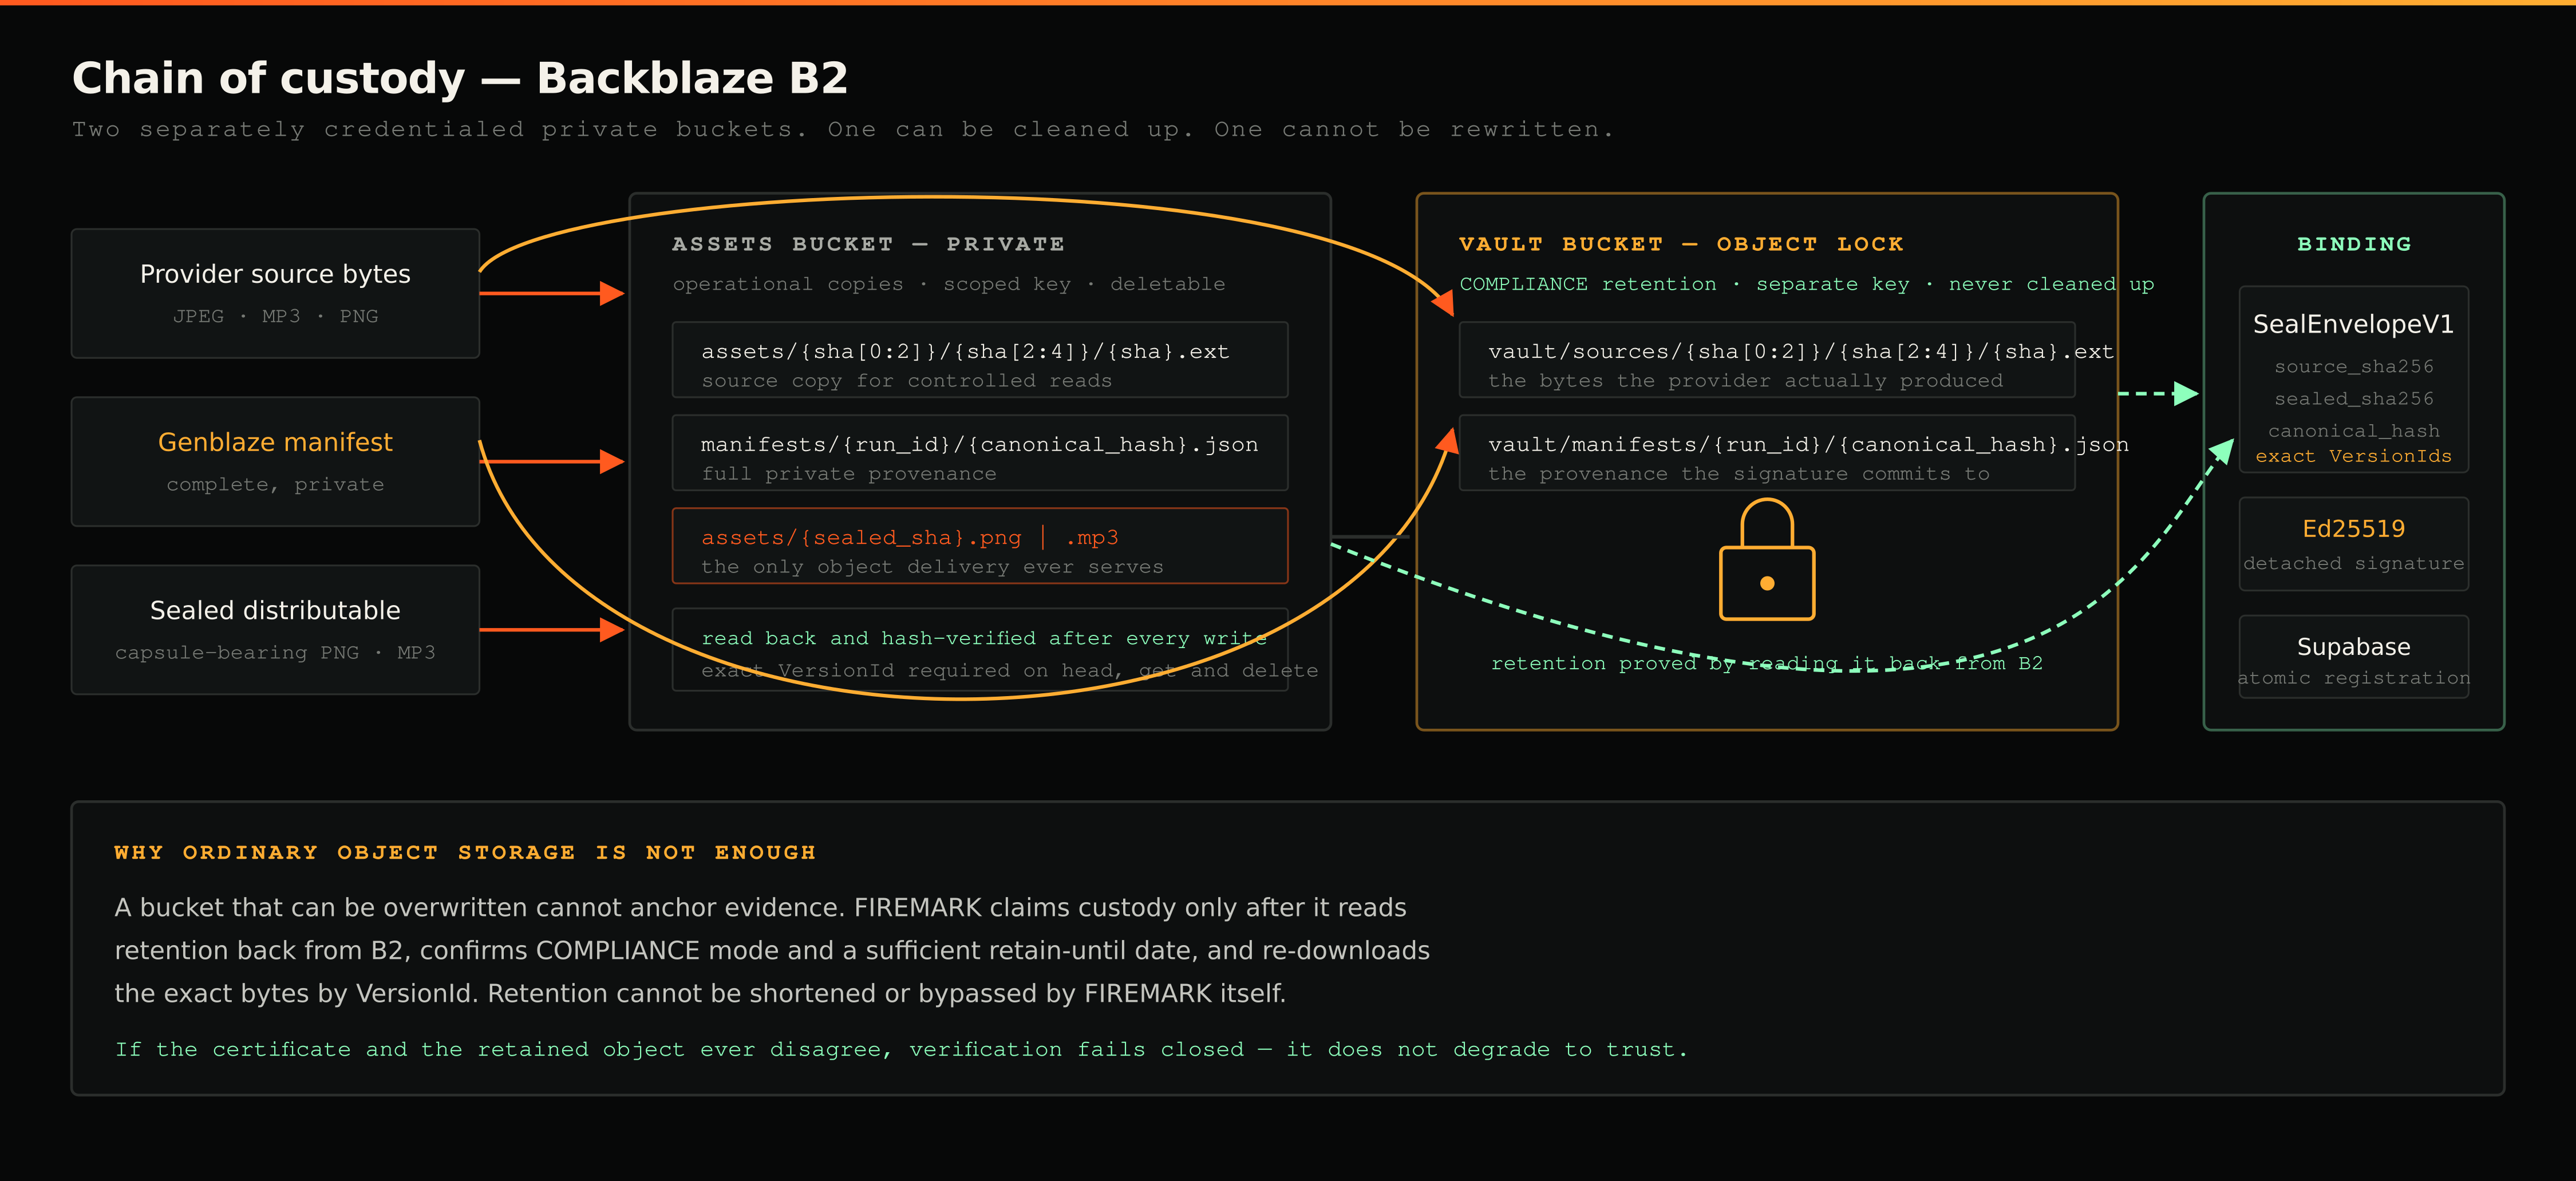Select "the provenance the signature commits to" note
The height and width of the screenshot is (1181, 2576).
pyautogui.click(x=1738, y=474)
